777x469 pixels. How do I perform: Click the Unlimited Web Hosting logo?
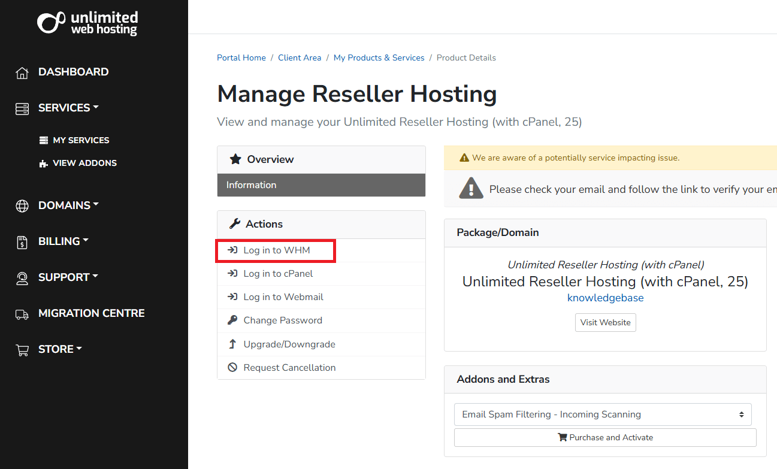(x=87, y=23)
